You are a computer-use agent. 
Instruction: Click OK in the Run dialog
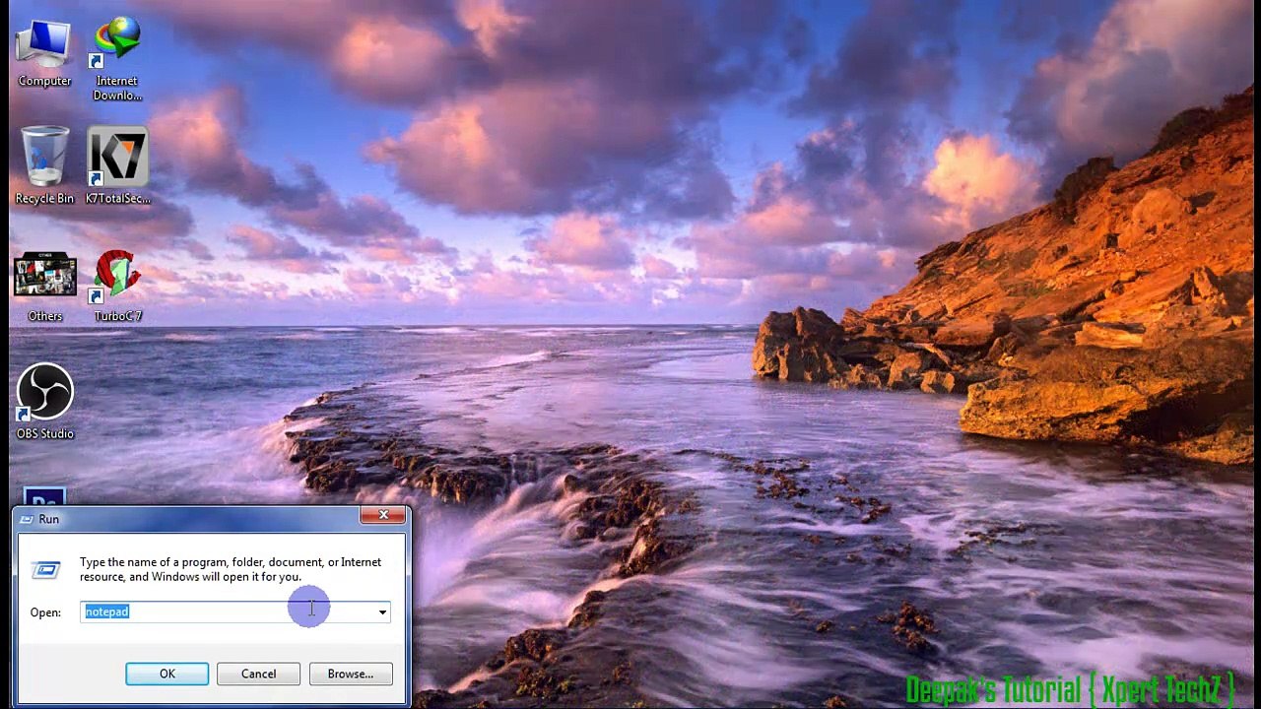tap(167, 674)
